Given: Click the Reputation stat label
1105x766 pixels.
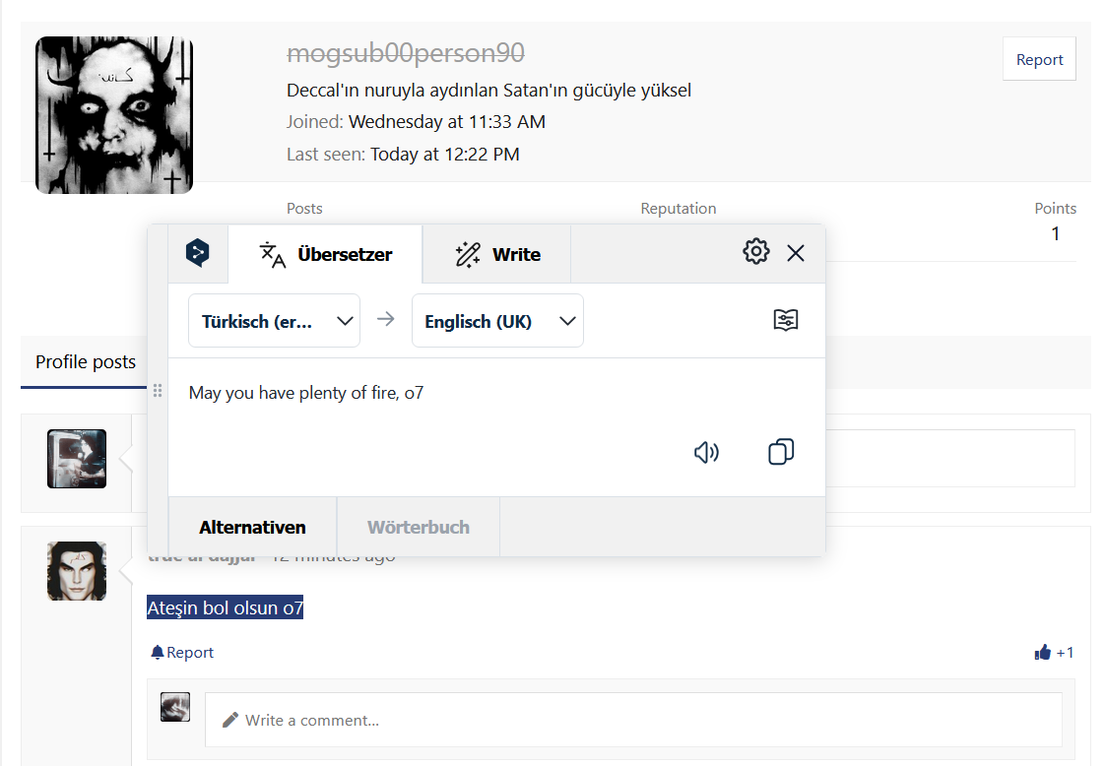Looking at the screenshot, I should coord(678,209).
